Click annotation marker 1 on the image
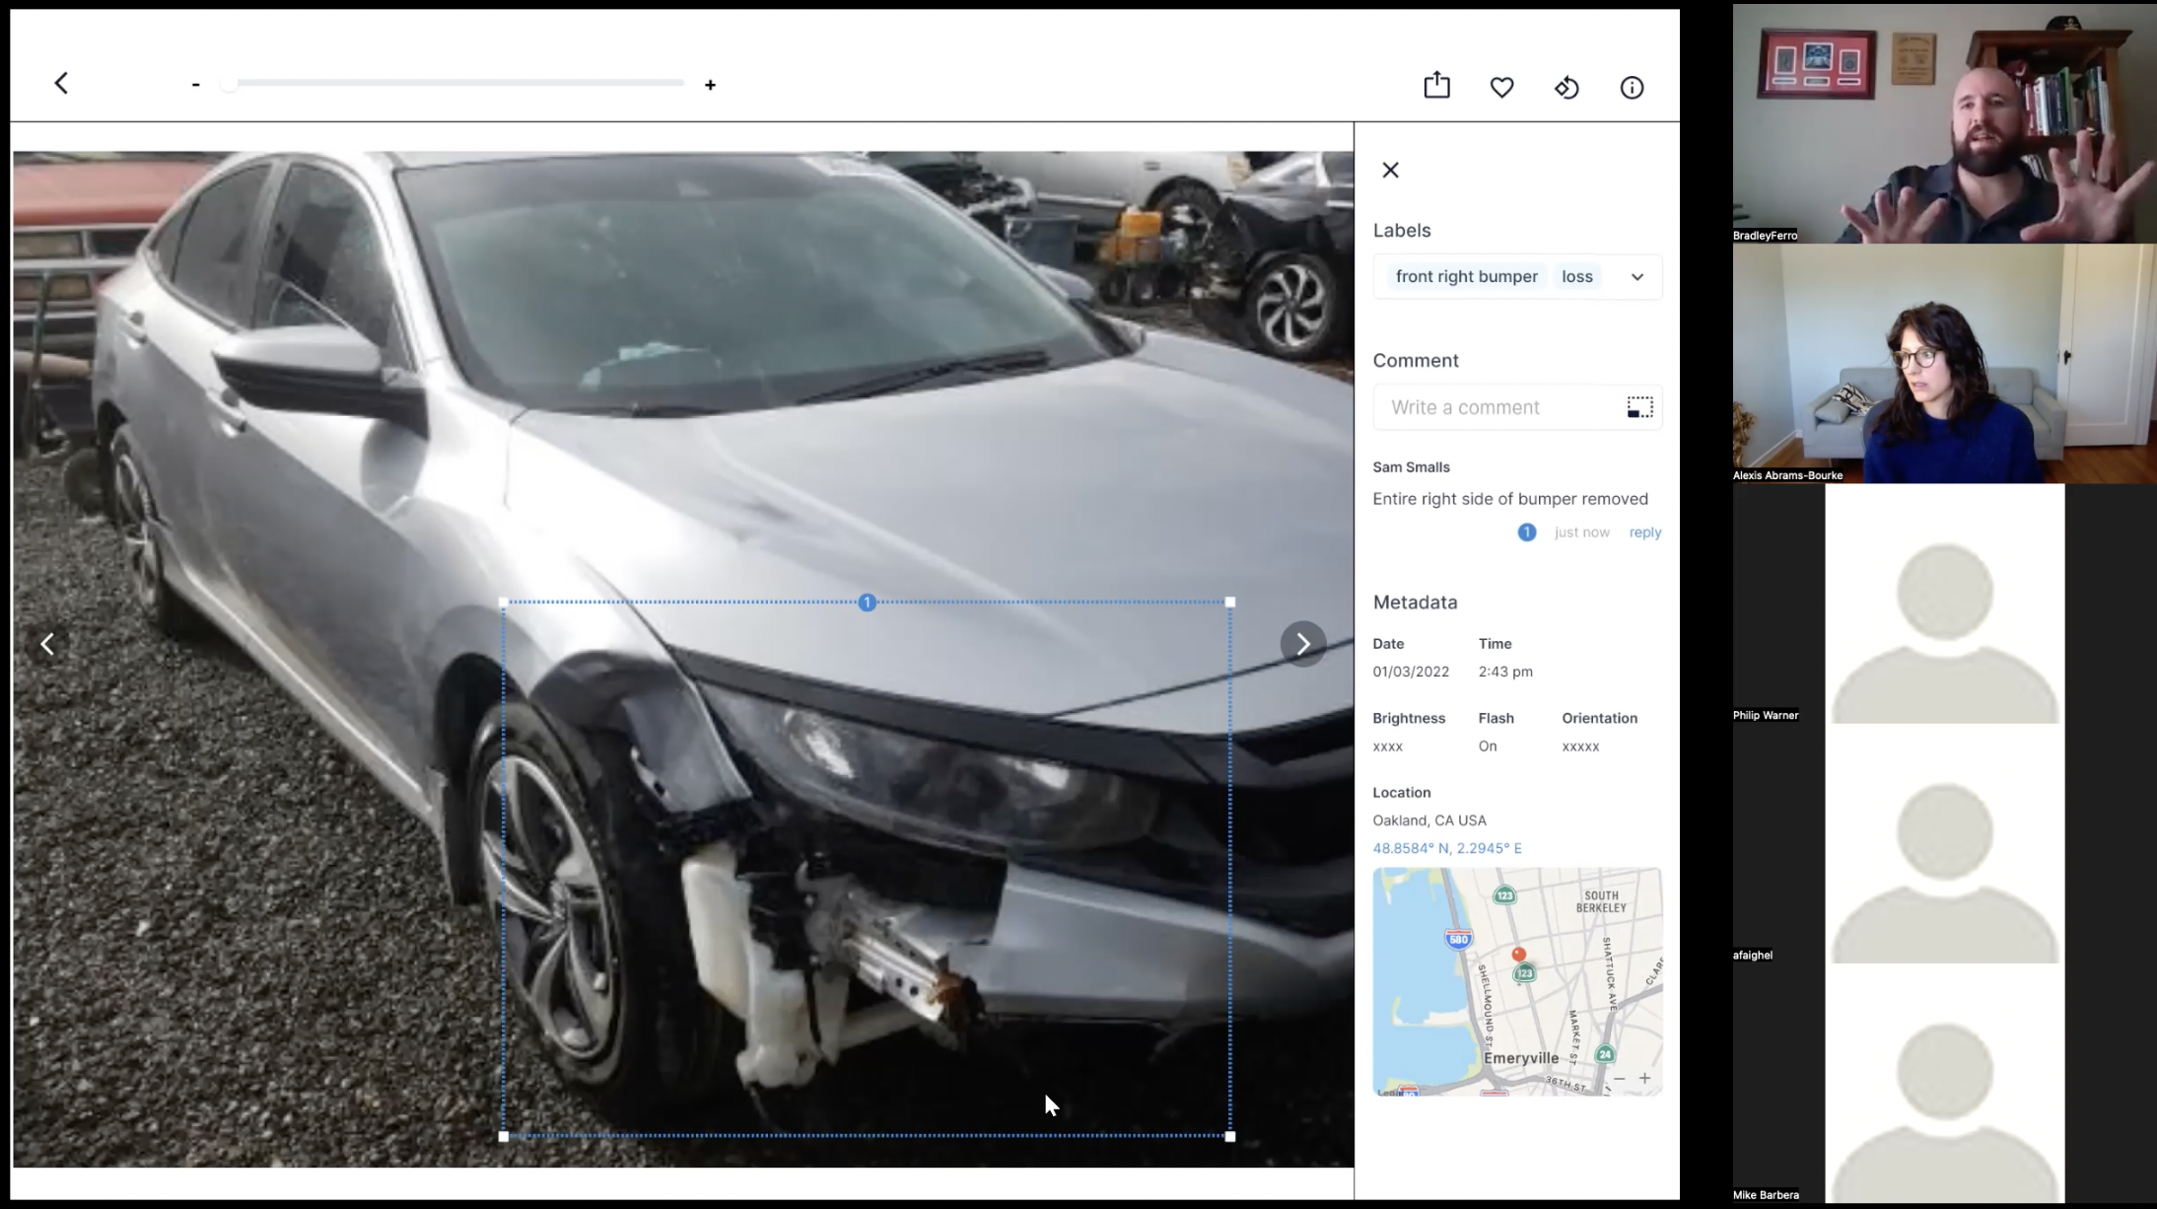This screenshot has height=1209, width=2157. [867, 603]
